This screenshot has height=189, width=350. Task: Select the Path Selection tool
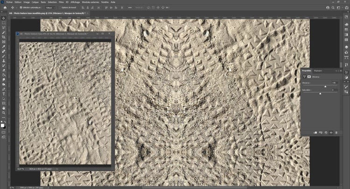(4, 99)
